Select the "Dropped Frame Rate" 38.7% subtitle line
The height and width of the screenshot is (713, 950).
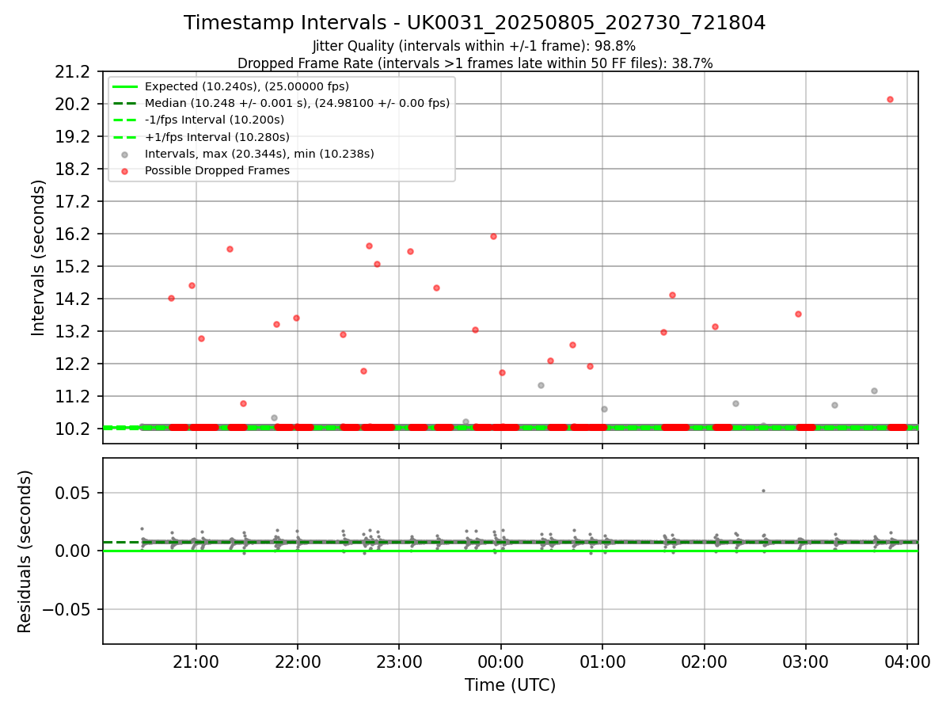(x=474, y=63)
